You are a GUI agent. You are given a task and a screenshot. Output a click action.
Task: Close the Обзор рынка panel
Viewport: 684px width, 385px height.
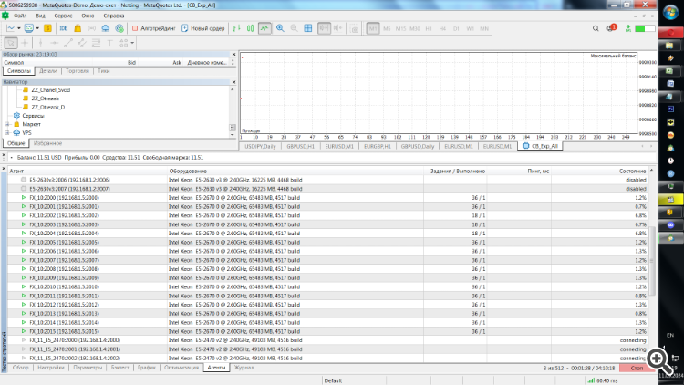click(x=233, y=55)
